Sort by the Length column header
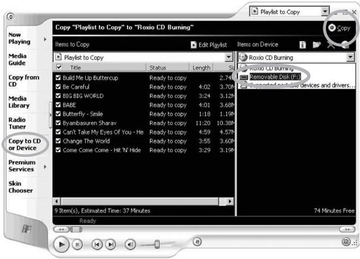The height and width of the screenshot is (259, 360). pyautogui.click(x=202, y=68)
